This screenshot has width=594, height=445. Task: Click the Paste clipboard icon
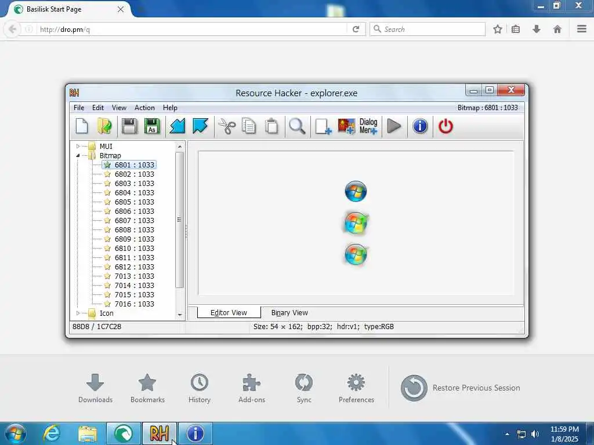click(271, 126)
